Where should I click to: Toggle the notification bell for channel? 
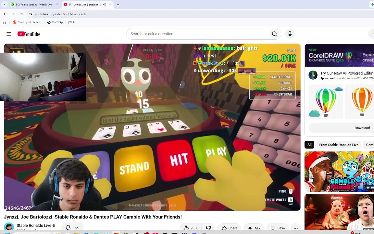click(68, 227)
